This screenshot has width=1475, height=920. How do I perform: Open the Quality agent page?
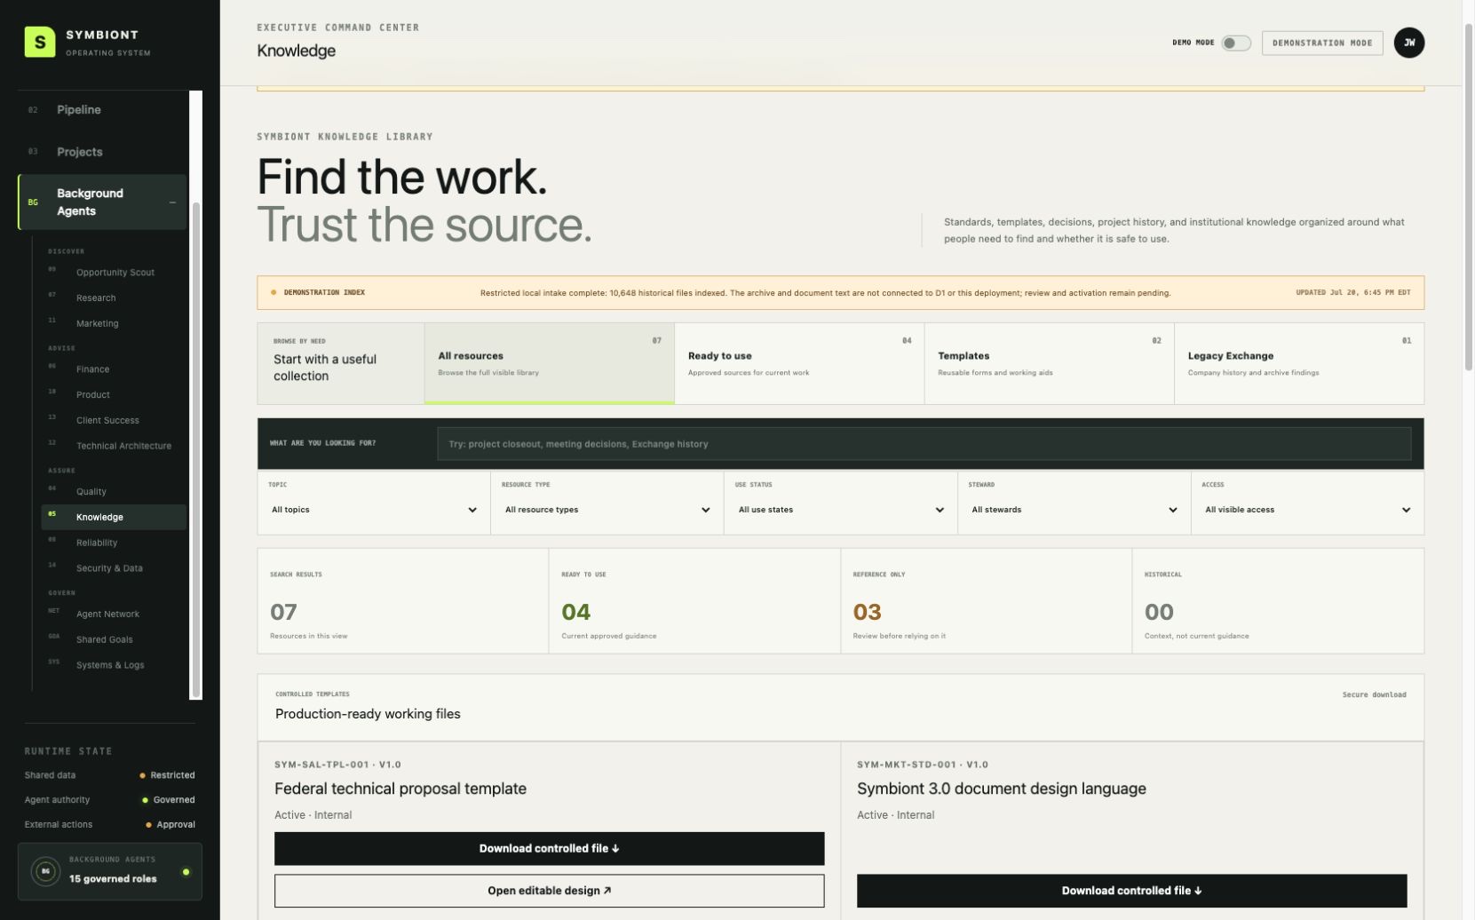tap(114, 492)
